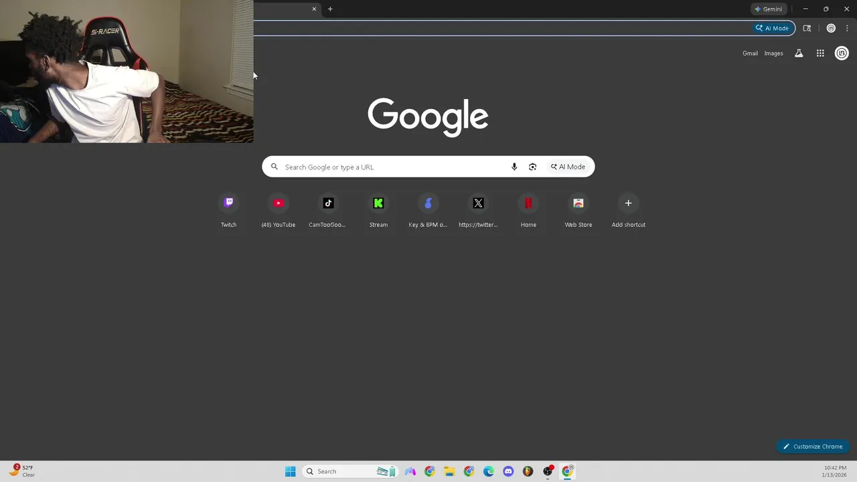Viewport: 857px width, 482px height.
Task: Open Search Labs flask icon
Action: [799, 53]
